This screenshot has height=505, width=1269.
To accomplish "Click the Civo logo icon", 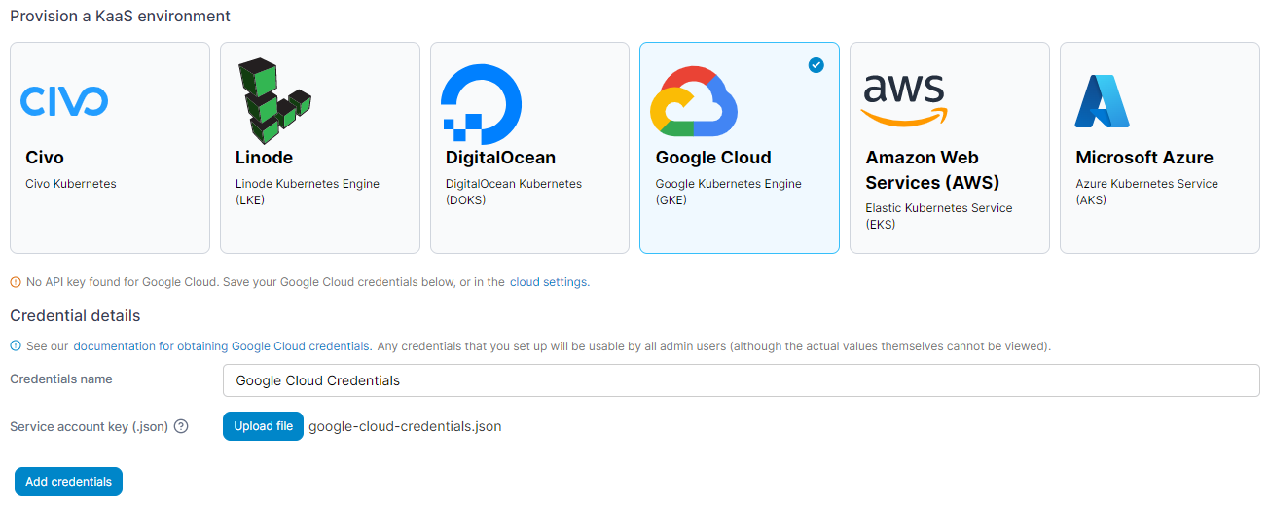I will (64, 101).
